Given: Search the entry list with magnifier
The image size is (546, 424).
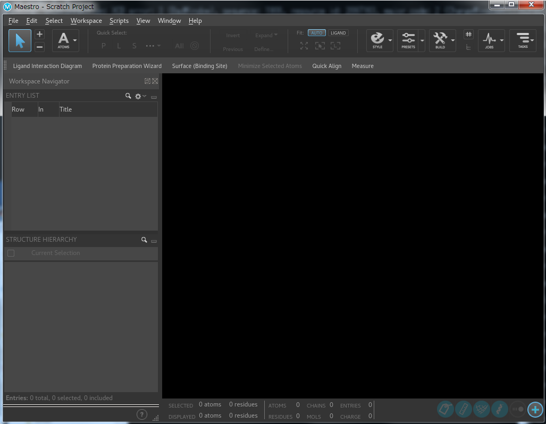Looking at the screenshot, I should 128,96.
